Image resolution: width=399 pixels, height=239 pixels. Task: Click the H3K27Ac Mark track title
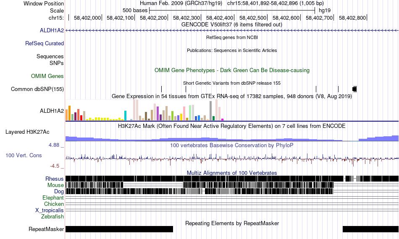232,126
